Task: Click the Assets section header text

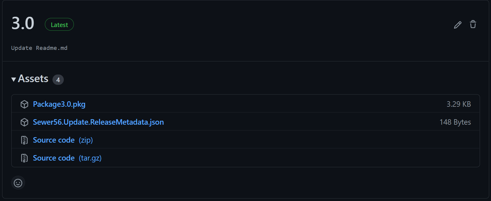Action: [x=33, y=79]
